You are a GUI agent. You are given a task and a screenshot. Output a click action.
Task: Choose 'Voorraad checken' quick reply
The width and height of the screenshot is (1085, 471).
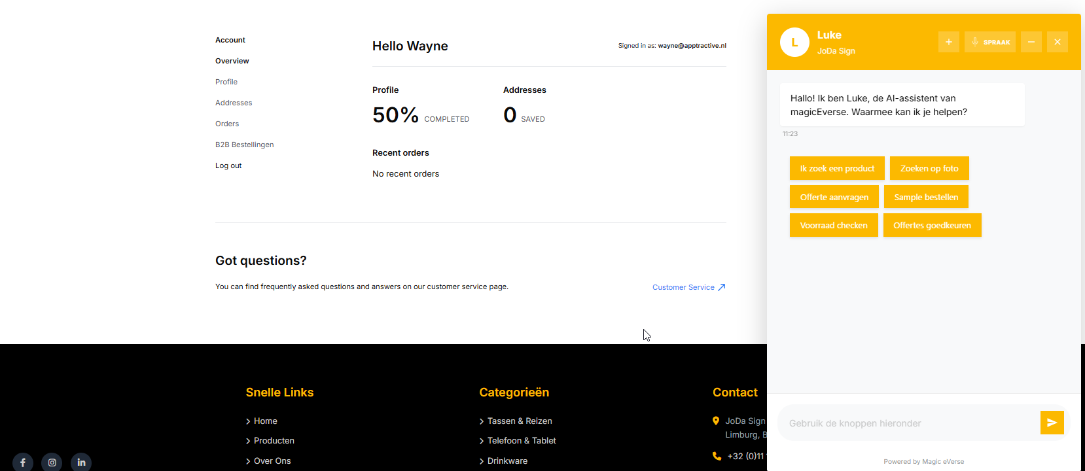point(833,225)
